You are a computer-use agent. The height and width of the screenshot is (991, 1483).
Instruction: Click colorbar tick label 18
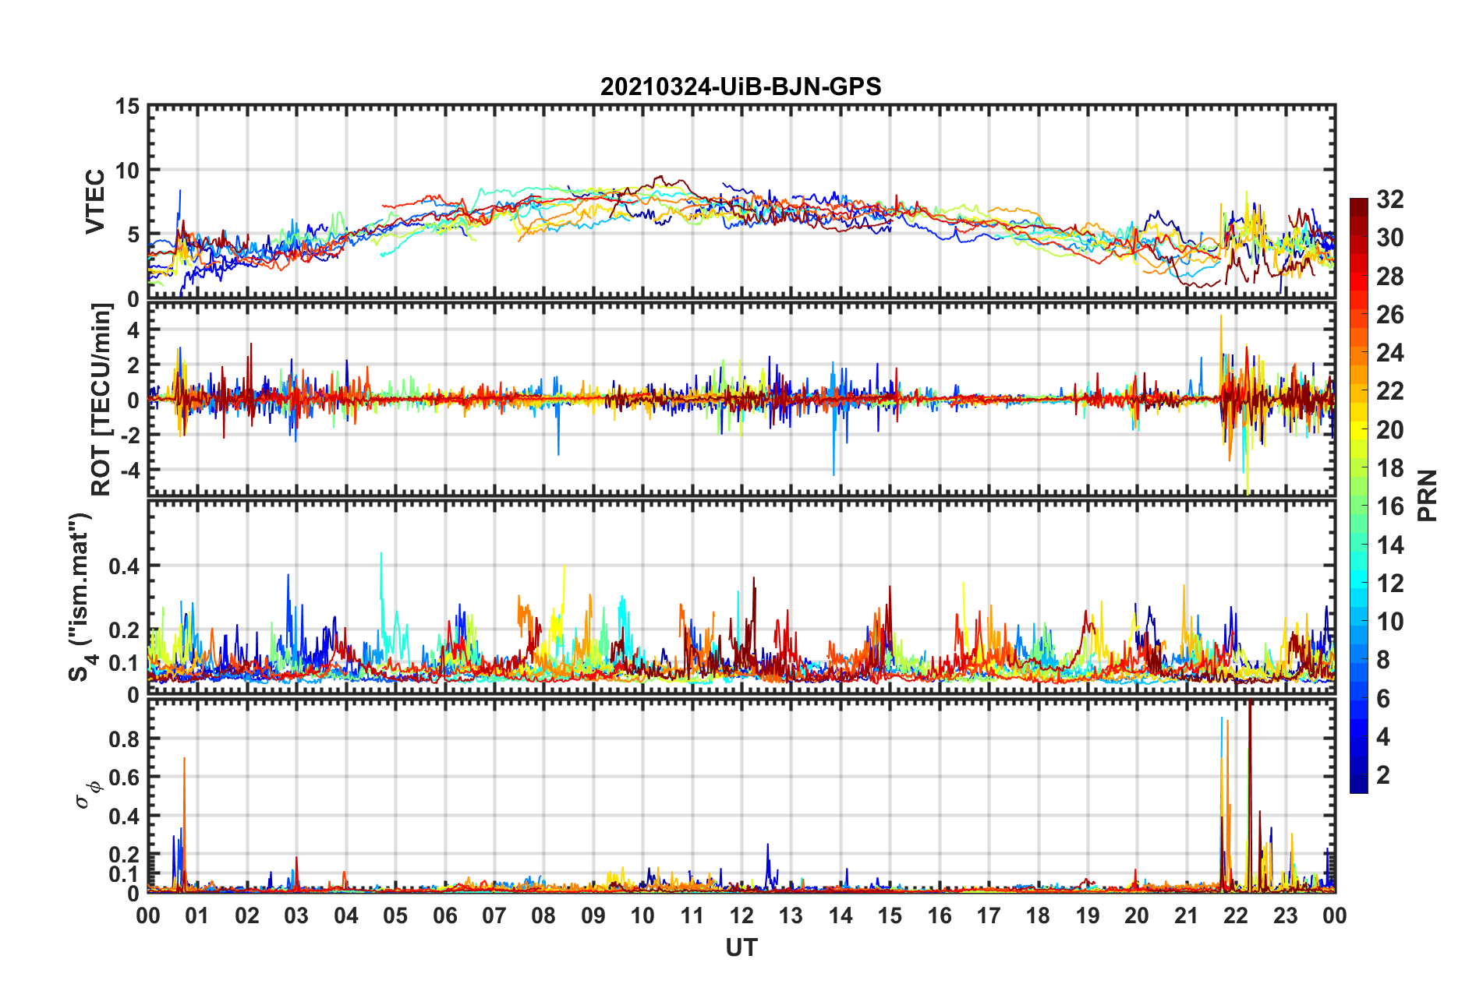[x=1390, y=468]
